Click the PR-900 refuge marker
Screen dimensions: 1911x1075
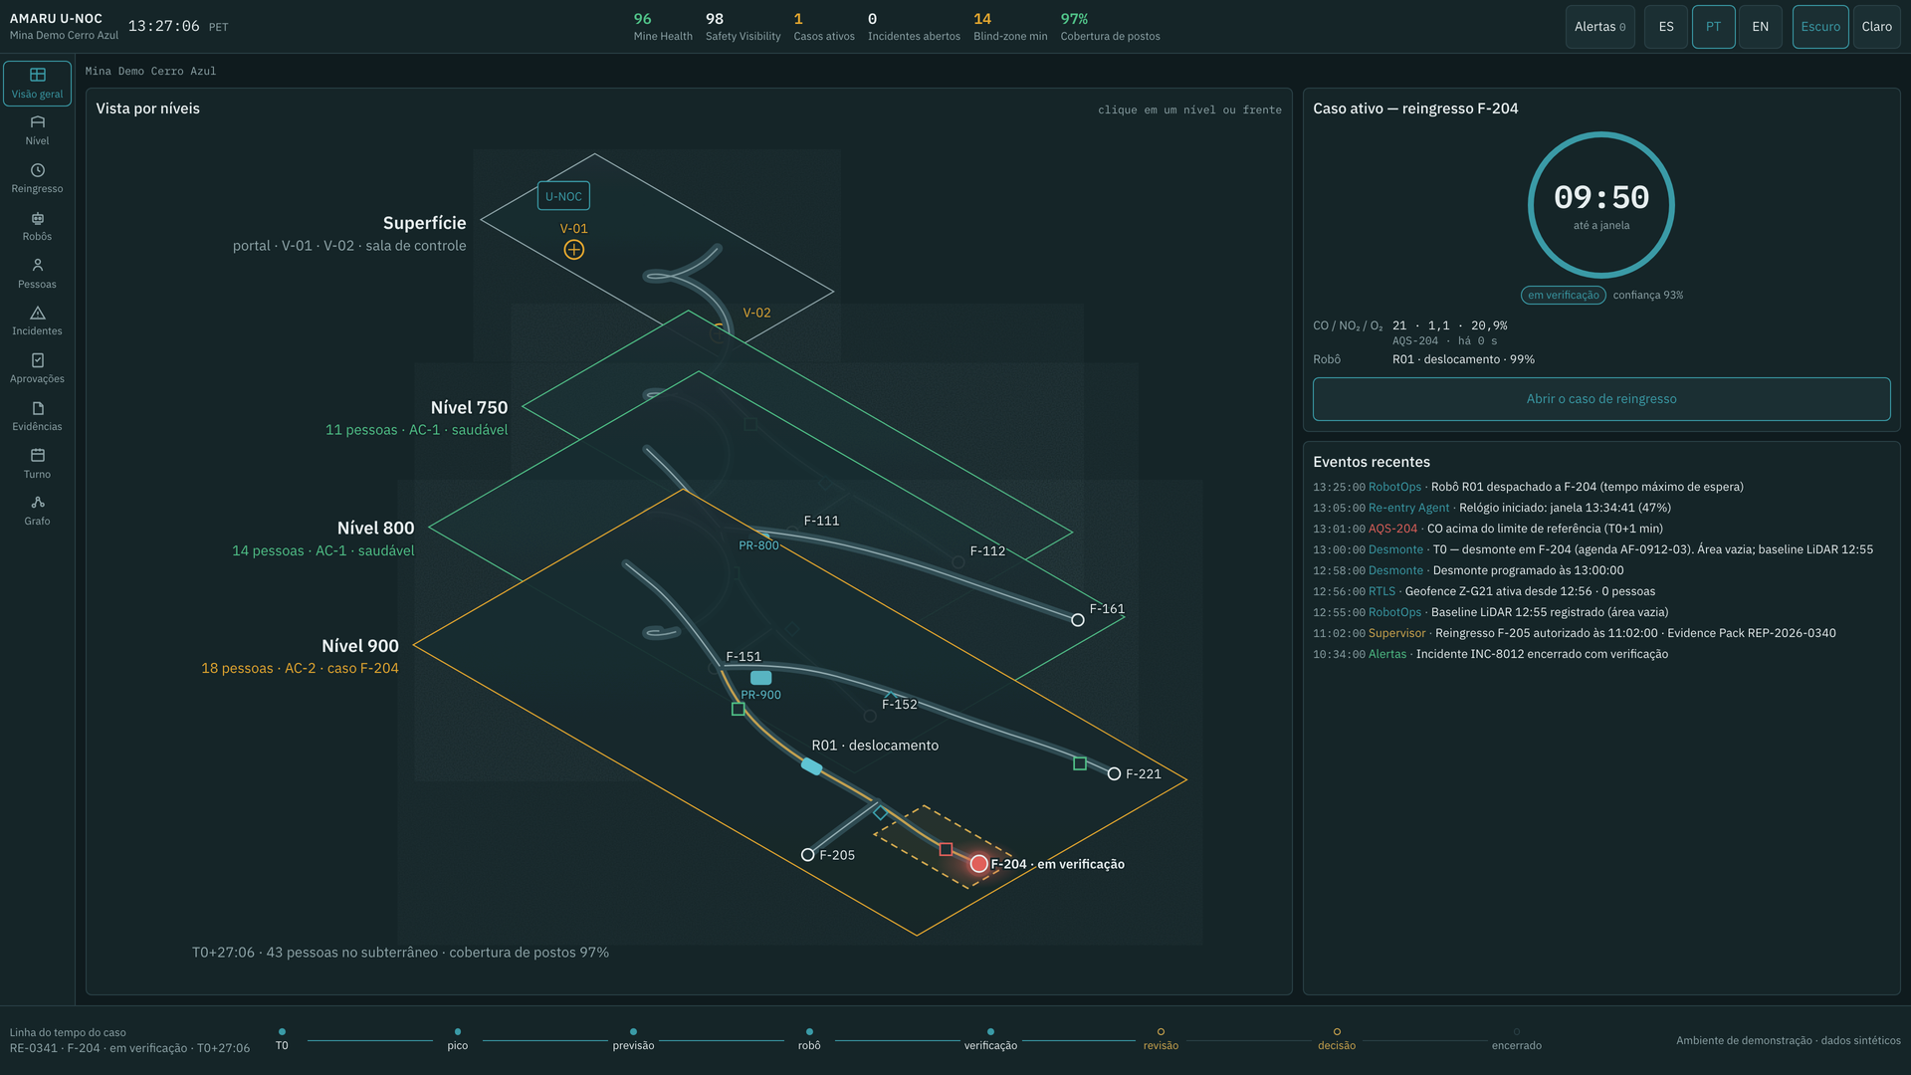click(x=760, y=678)
